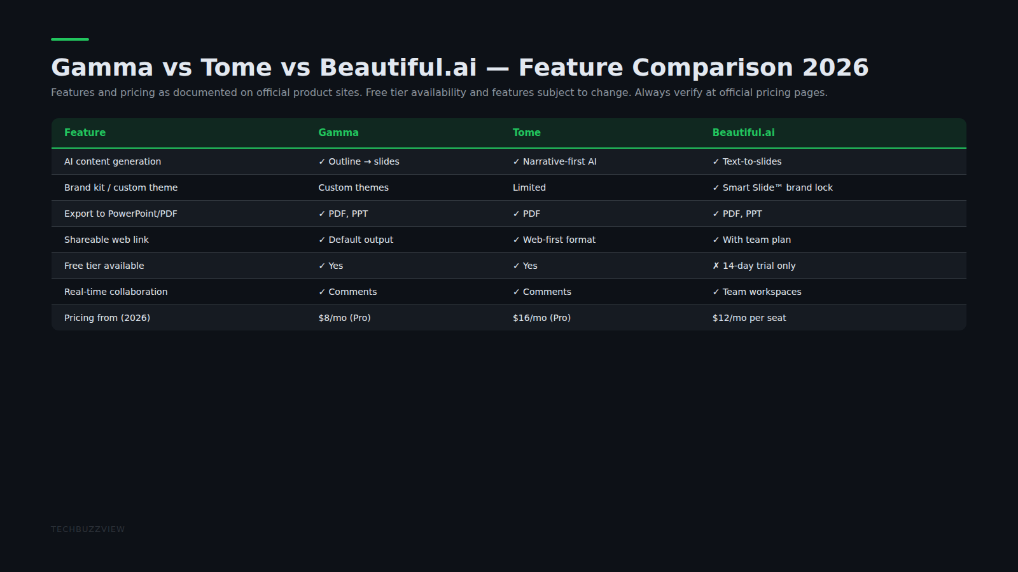Screen dimensions: 1018x572
Task: Click the 'Web-first format' cell
Action: (x=554, y=240)
